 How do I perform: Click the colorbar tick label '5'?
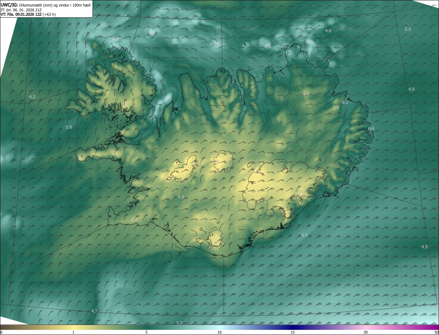[146, 332]
